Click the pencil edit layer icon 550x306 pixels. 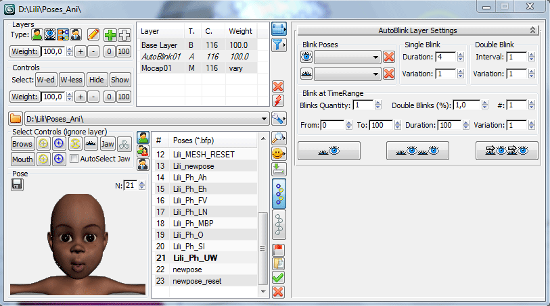tap(93, 34)
